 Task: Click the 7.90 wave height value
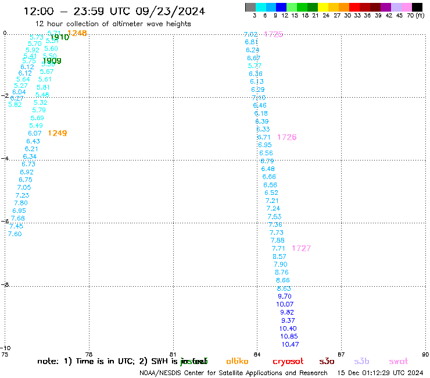pos(281,265)
